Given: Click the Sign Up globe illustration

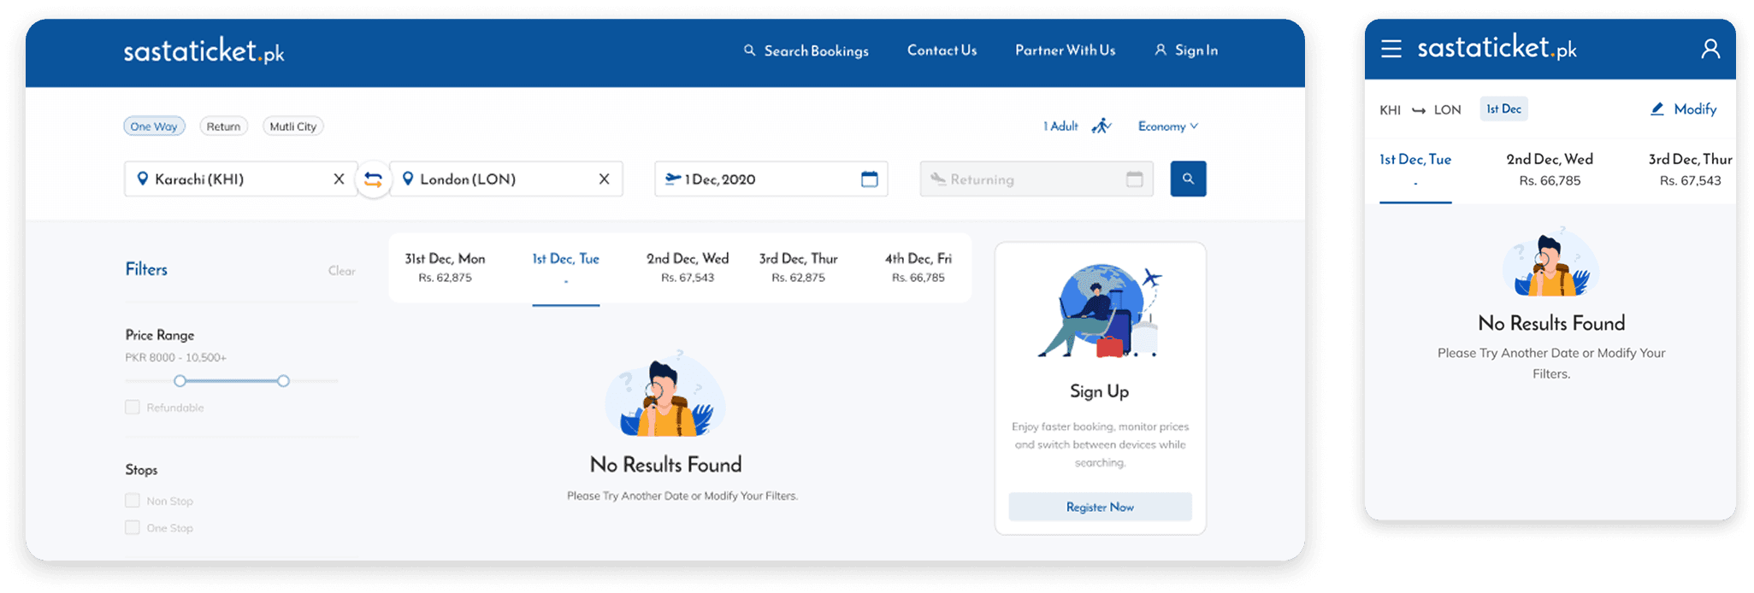Looking at the screenshot, I should (1100, 311).
